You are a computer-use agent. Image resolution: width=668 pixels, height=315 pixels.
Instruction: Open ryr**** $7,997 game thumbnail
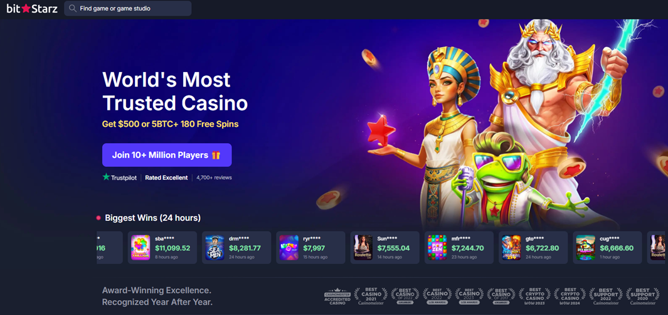289,248
